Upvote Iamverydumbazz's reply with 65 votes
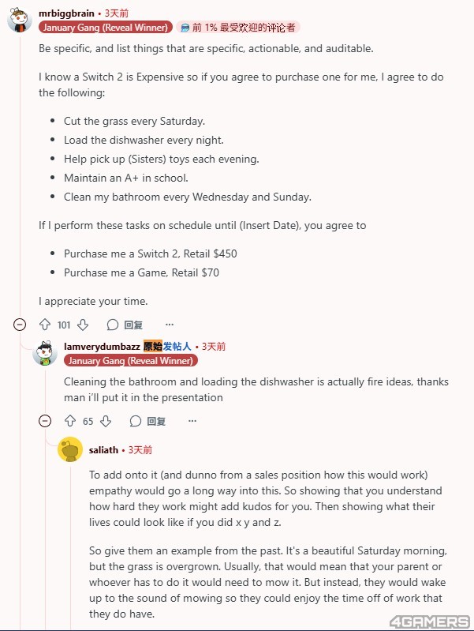474x631 pixels. click(x=70, y=421)
